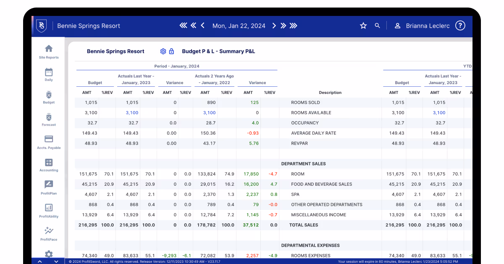Launch ProfitPlan from sidebar

coord(49,187)
